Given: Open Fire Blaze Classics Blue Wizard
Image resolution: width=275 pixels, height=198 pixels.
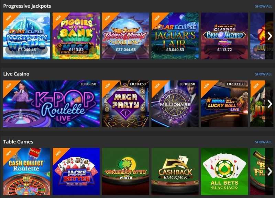Looking at the screenshot, I should [224, 36].
